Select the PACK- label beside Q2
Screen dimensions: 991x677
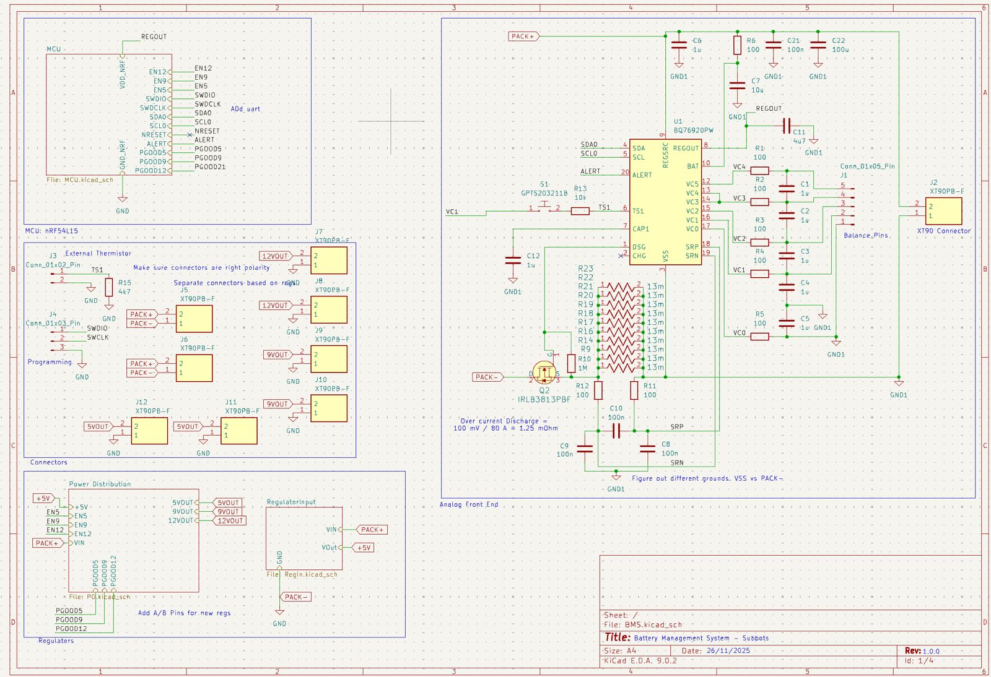487,377
